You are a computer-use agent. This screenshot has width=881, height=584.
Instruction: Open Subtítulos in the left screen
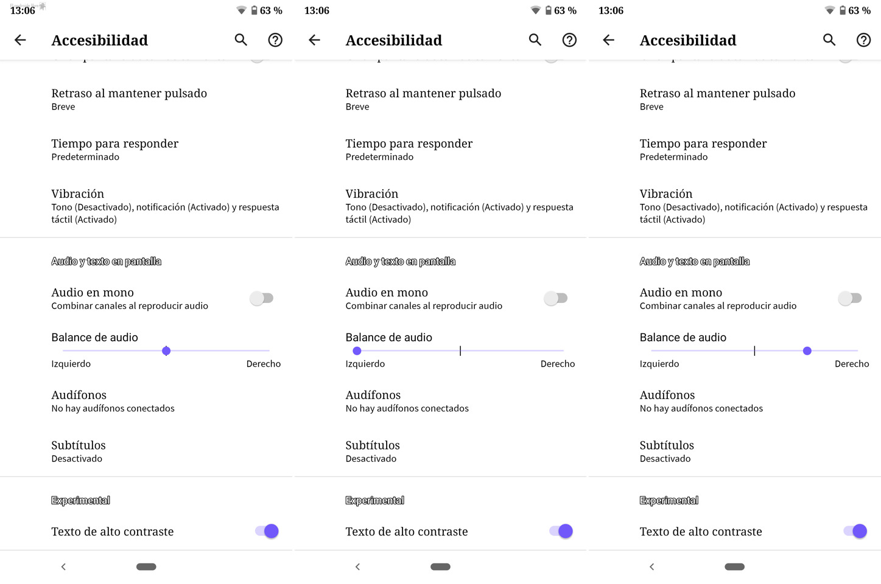tap(79, 451)
